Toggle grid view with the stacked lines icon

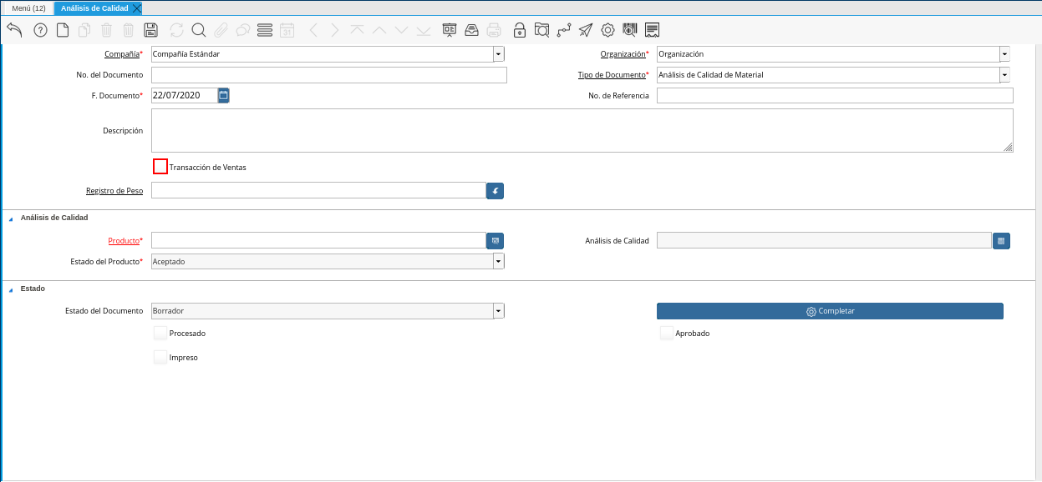265,30
